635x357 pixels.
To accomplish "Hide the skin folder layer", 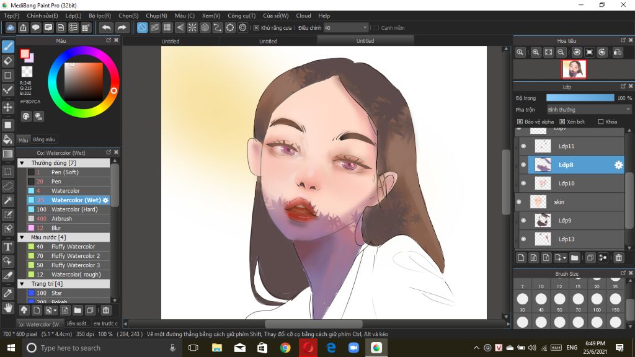I will (519, 201).
